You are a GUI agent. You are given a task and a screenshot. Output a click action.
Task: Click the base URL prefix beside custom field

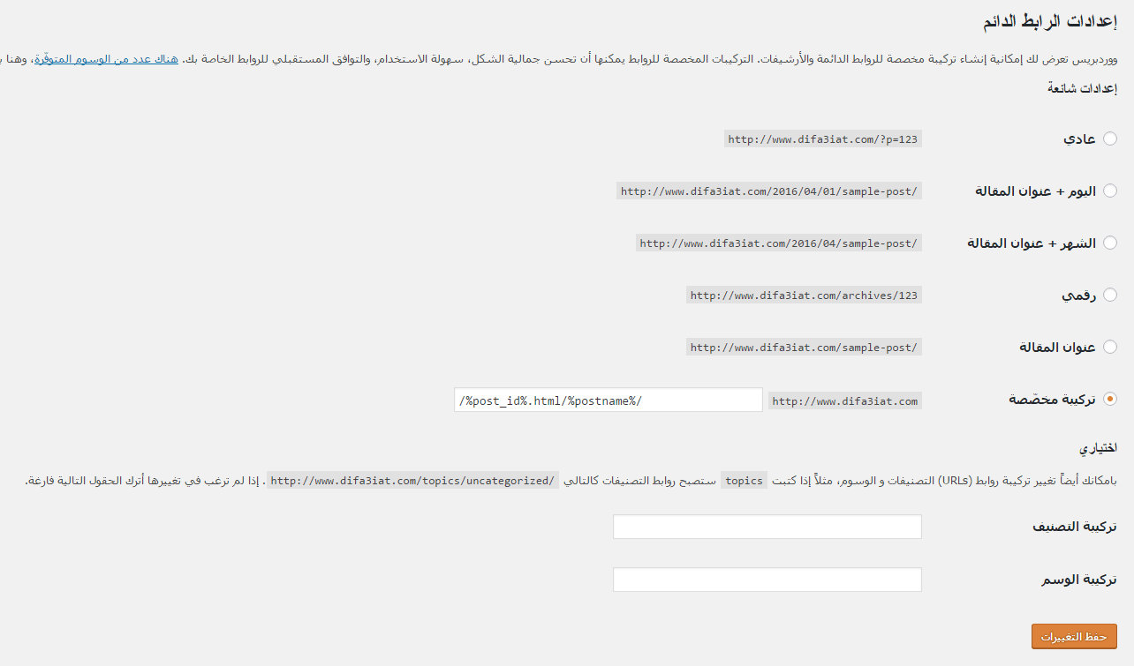[845, 400]
